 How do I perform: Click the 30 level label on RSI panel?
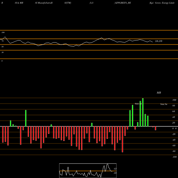2,52
